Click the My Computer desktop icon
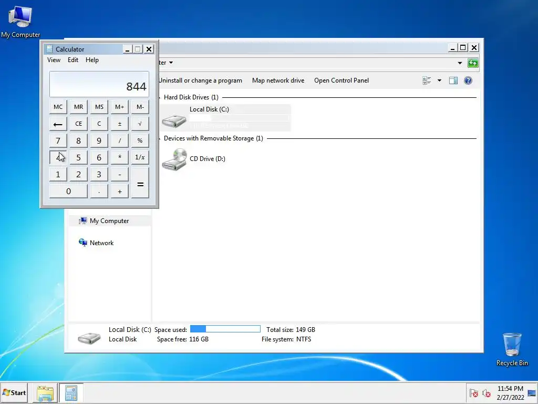 20,22
